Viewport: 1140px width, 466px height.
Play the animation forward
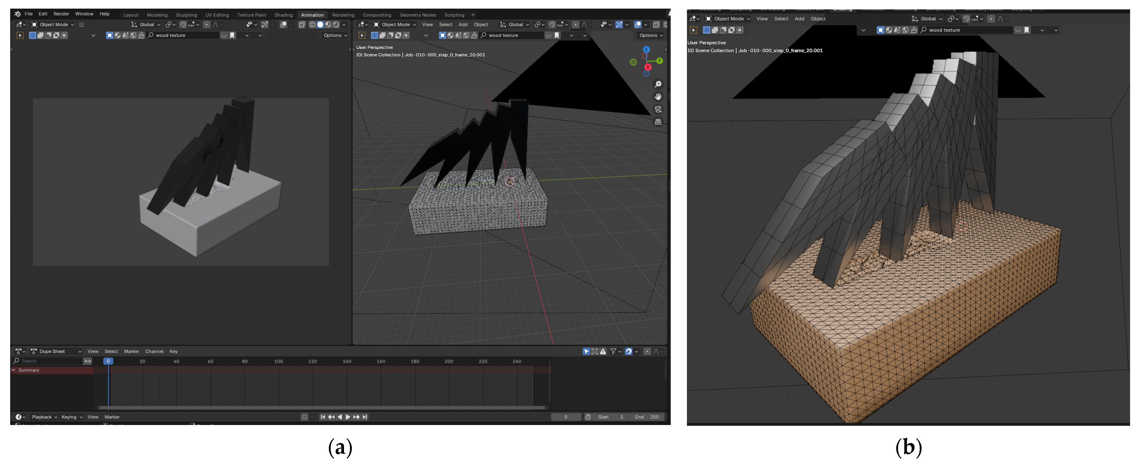(348, 417)
